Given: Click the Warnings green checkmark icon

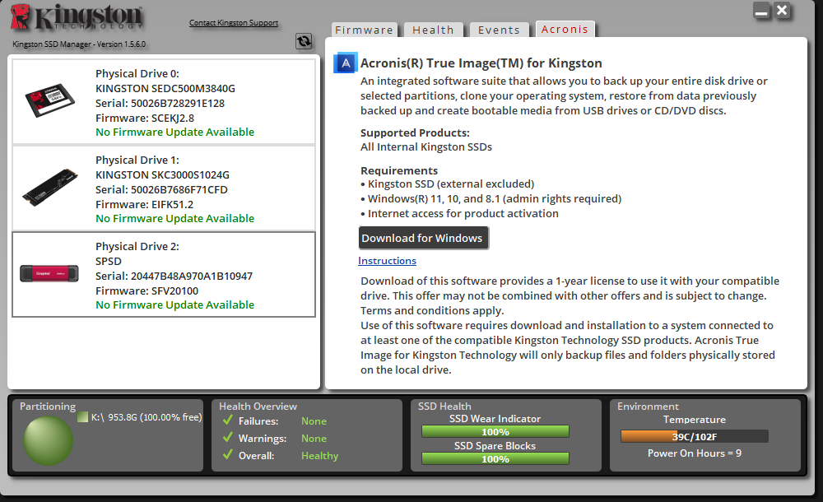Looking at the screenshot, I should click(228, 438).
